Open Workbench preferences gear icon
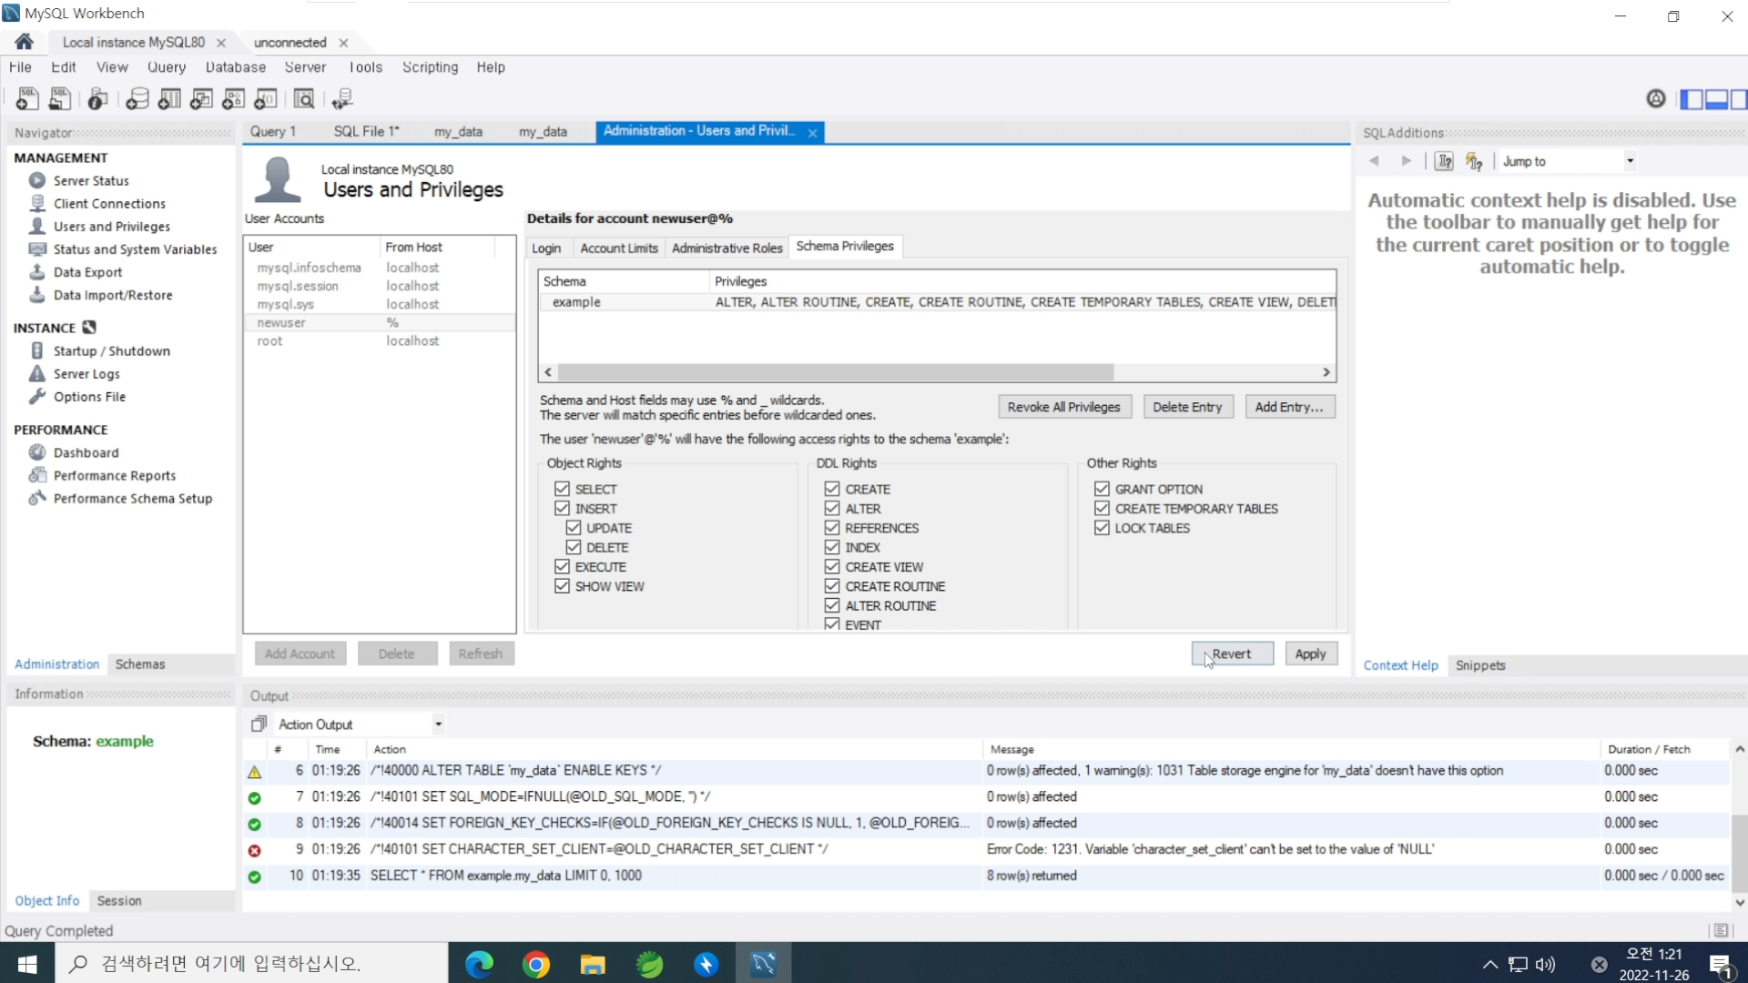This screenshot has width=1748, height=983. point(1656,98)
